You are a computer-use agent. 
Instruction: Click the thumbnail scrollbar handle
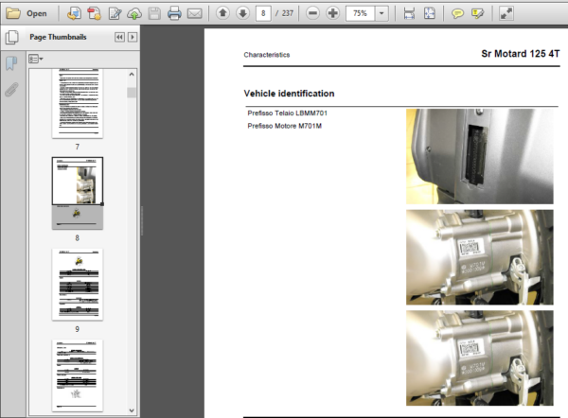pyautogui.click(x=132, y=93)
